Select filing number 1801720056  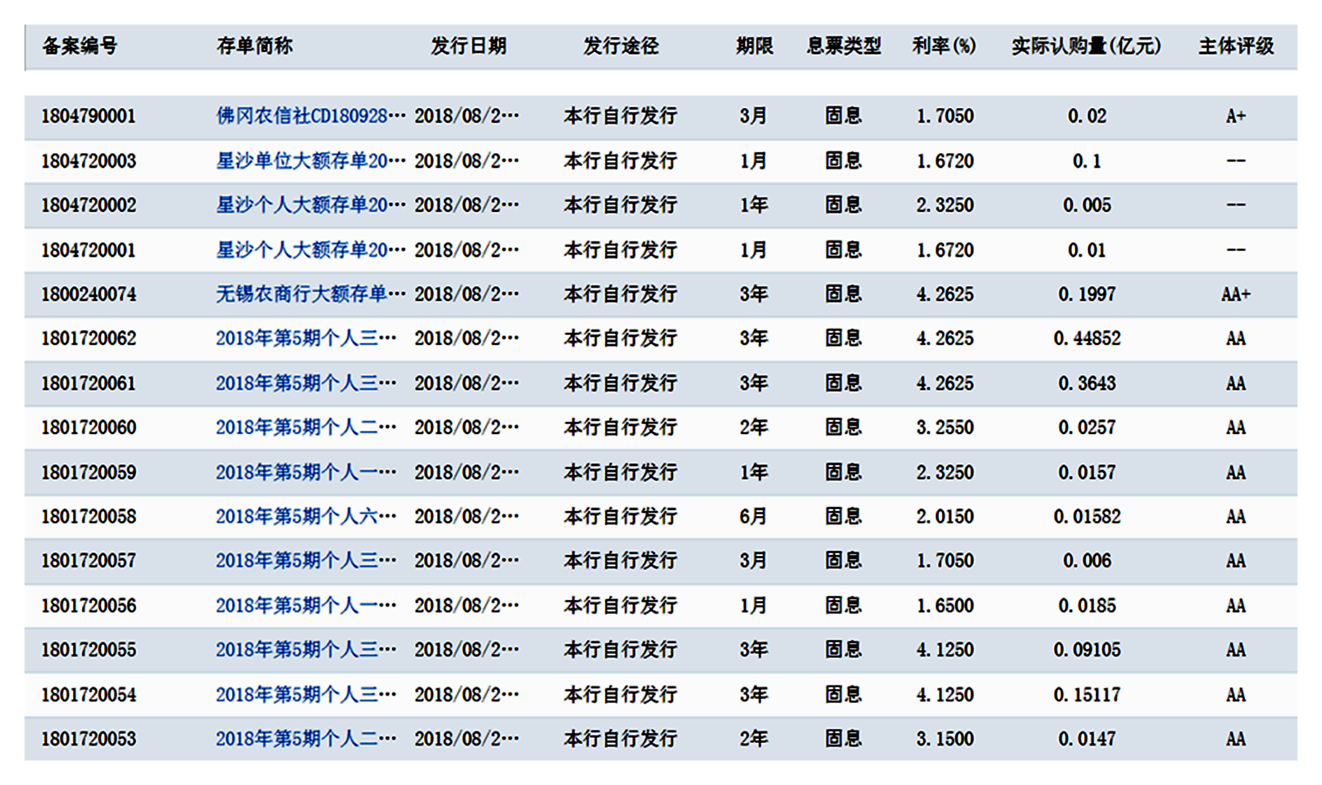pos(89,606)
